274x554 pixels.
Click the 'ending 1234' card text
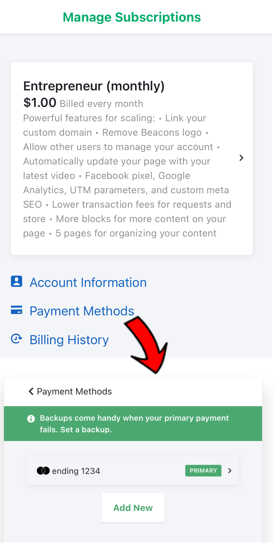pyautogui.click(x=76, y=471)
